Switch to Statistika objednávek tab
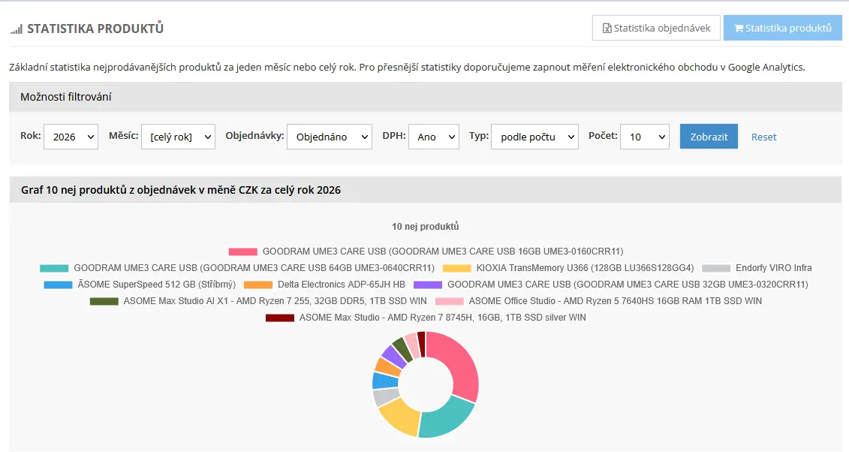 [656, 28]
